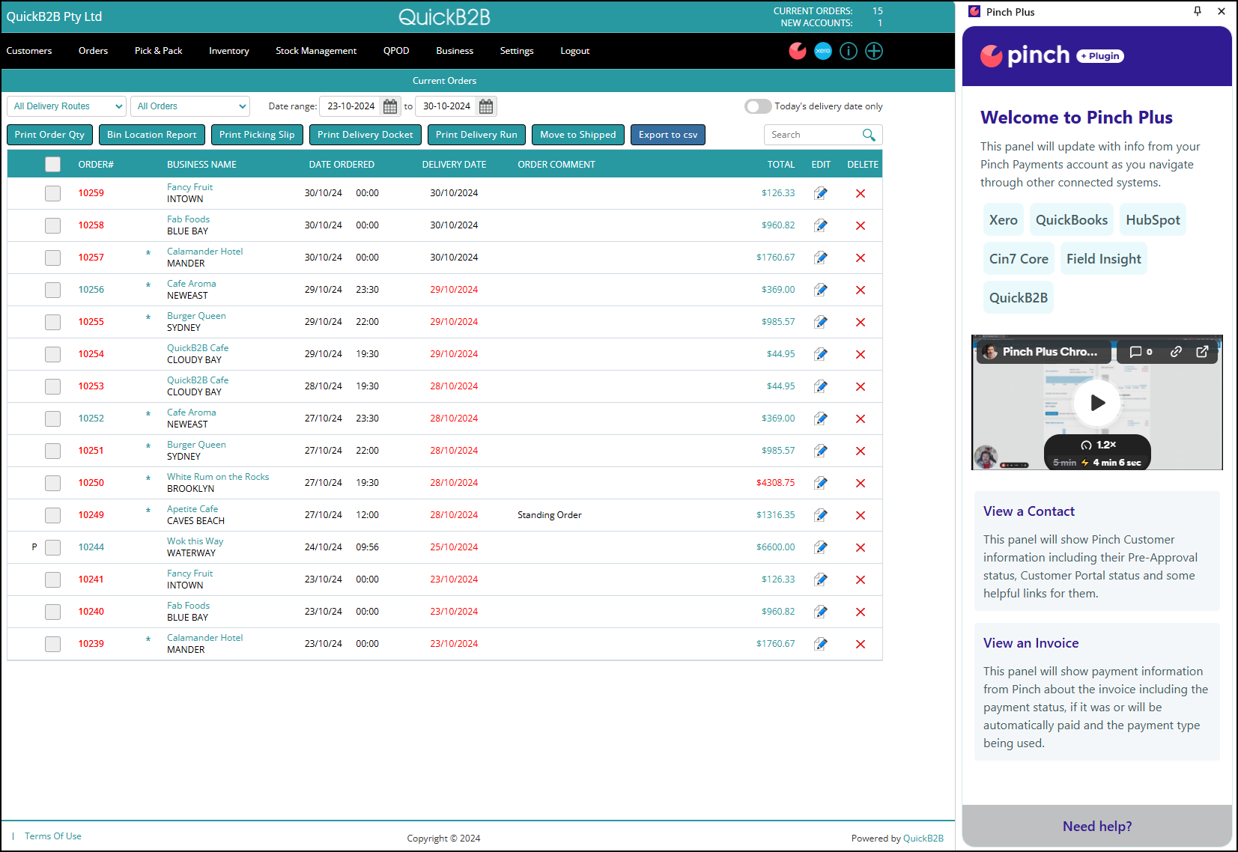This screenshot has height=852, width=1238.
Task: Edit order 10259
Action: (x=821, y=193)
